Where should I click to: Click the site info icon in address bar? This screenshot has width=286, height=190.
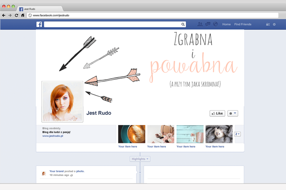(30, 16)
